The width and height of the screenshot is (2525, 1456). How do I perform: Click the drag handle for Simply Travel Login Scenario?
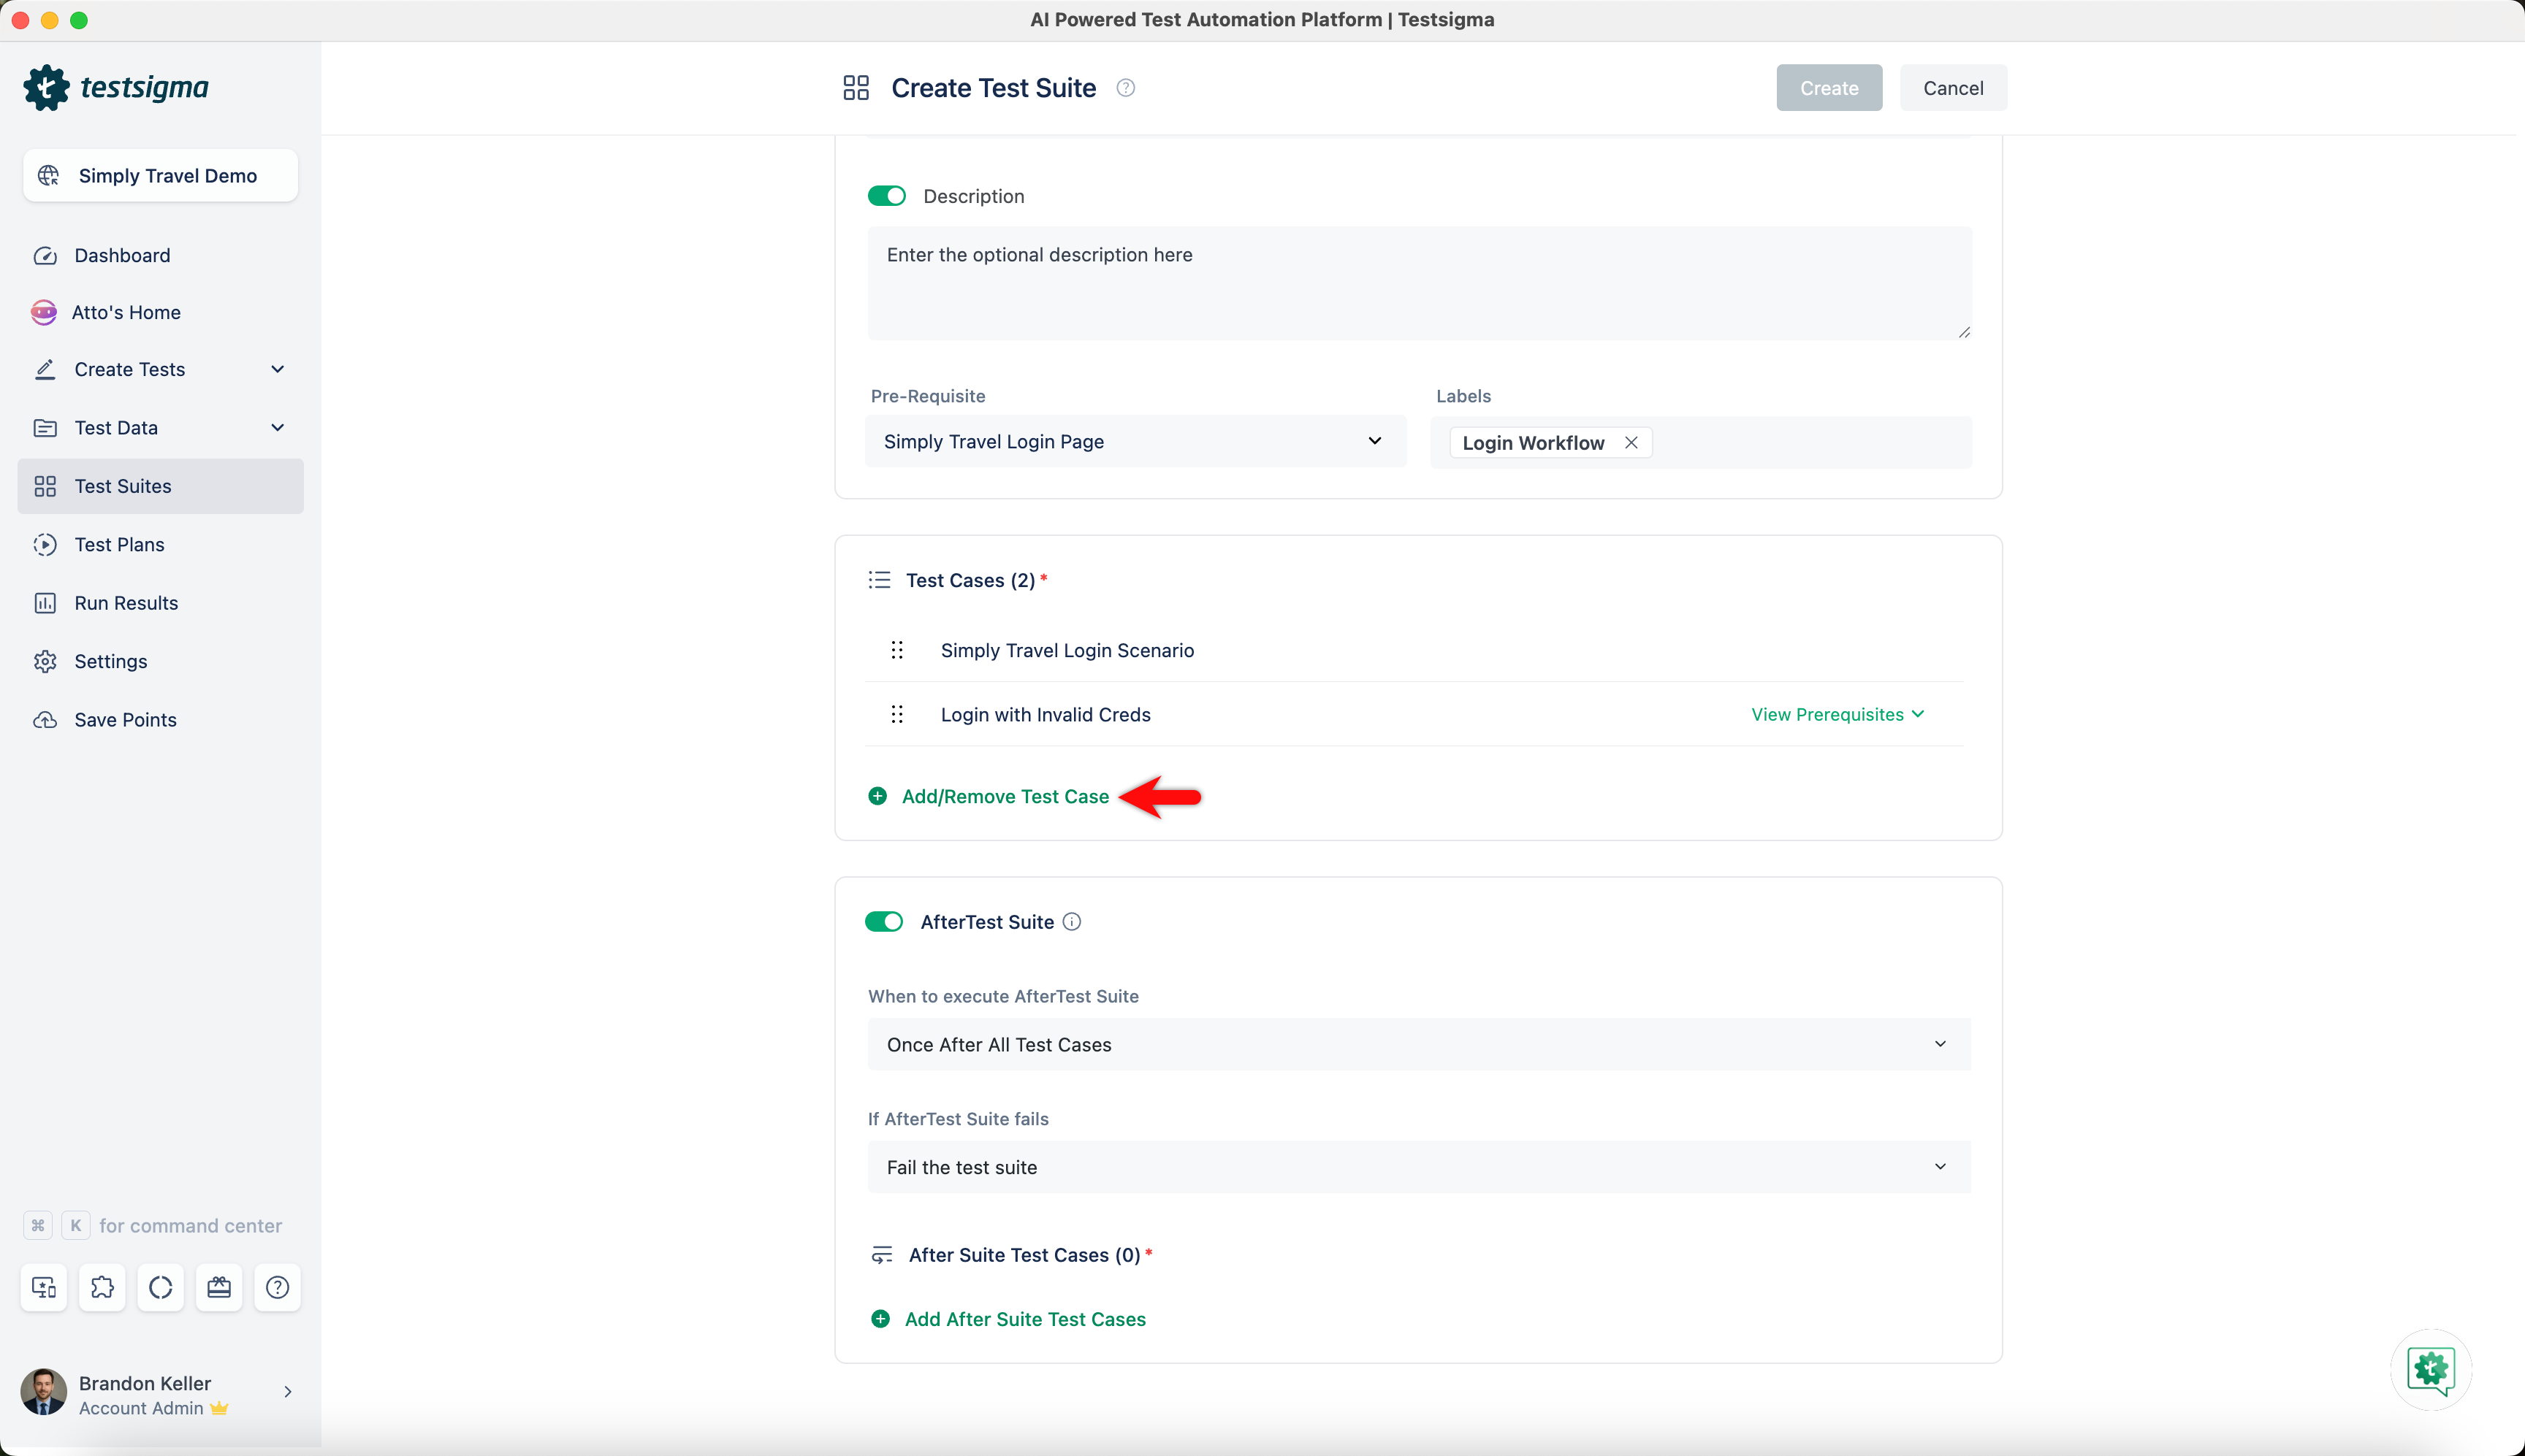coord(896,650)
